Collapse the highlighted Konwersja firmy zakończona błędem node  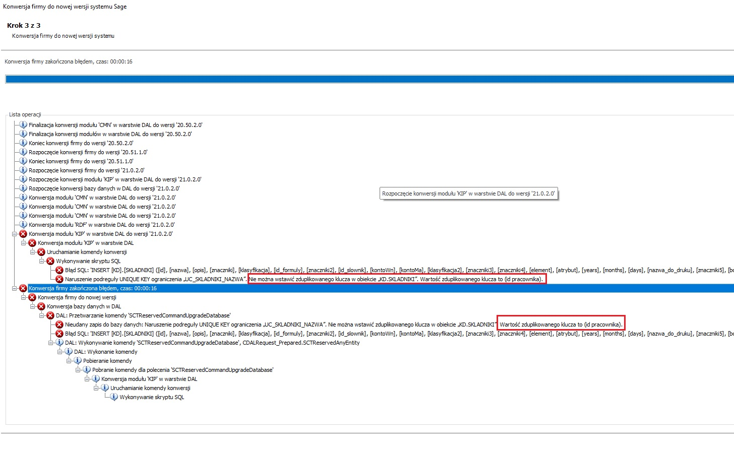(x=15, y=288)
